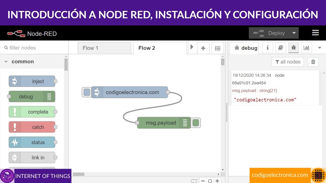Image resolution: width=326 pixels, height=183 pixels.
Task: Show the info sidebar tab icon
Action: coord(268,48)
